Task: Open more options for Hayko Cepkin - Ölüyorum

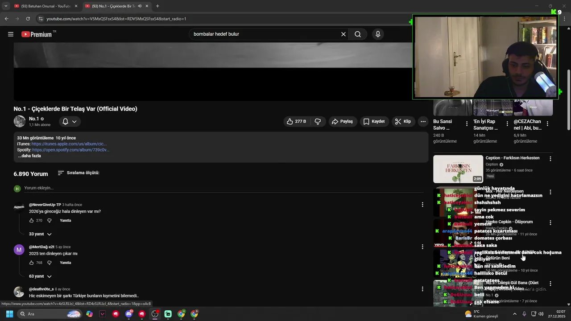Action: click(x=550, y=222)
